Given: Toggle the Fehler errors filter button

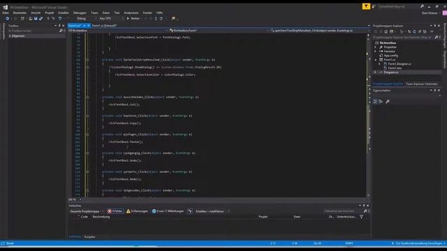Looking at the screenshot, I should coord(115,211).
